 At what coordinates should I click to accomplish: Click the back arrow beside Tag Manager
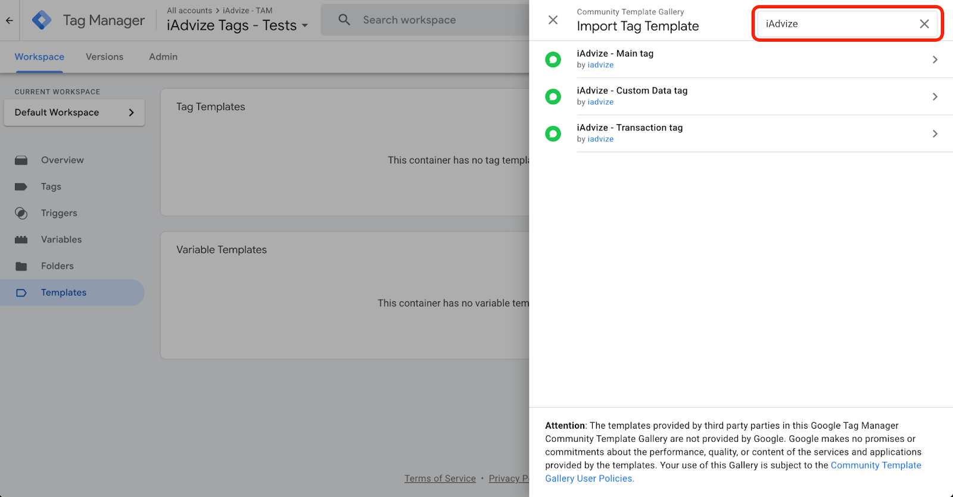pyautogui.click(x=9, y=20)
